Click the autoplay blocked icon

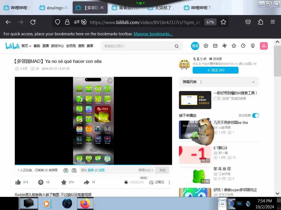pos(84,22)
